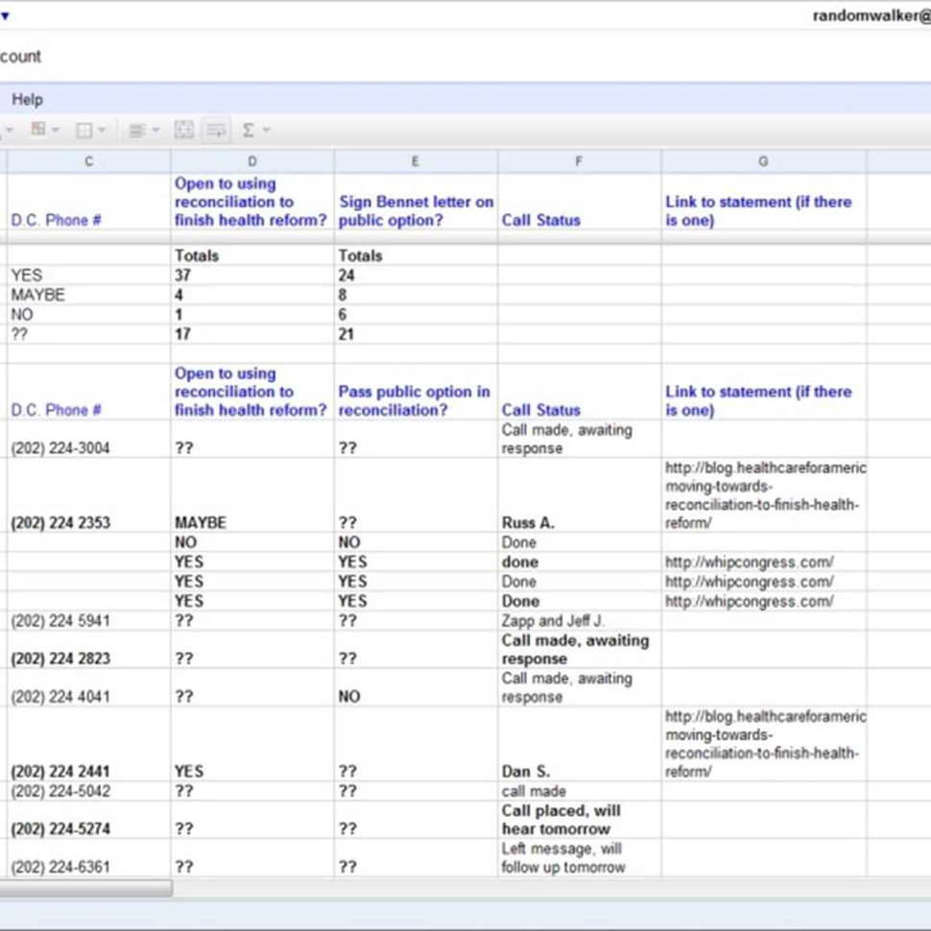Select column header D
Image resolution: width=931 pixels, height=931 pixels.
pyautogui.click(x=252, y=160)
